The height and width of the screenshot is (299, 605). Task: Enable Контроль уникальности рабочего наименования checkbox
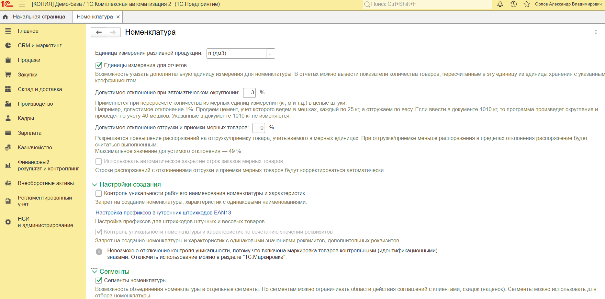[99, 193]
